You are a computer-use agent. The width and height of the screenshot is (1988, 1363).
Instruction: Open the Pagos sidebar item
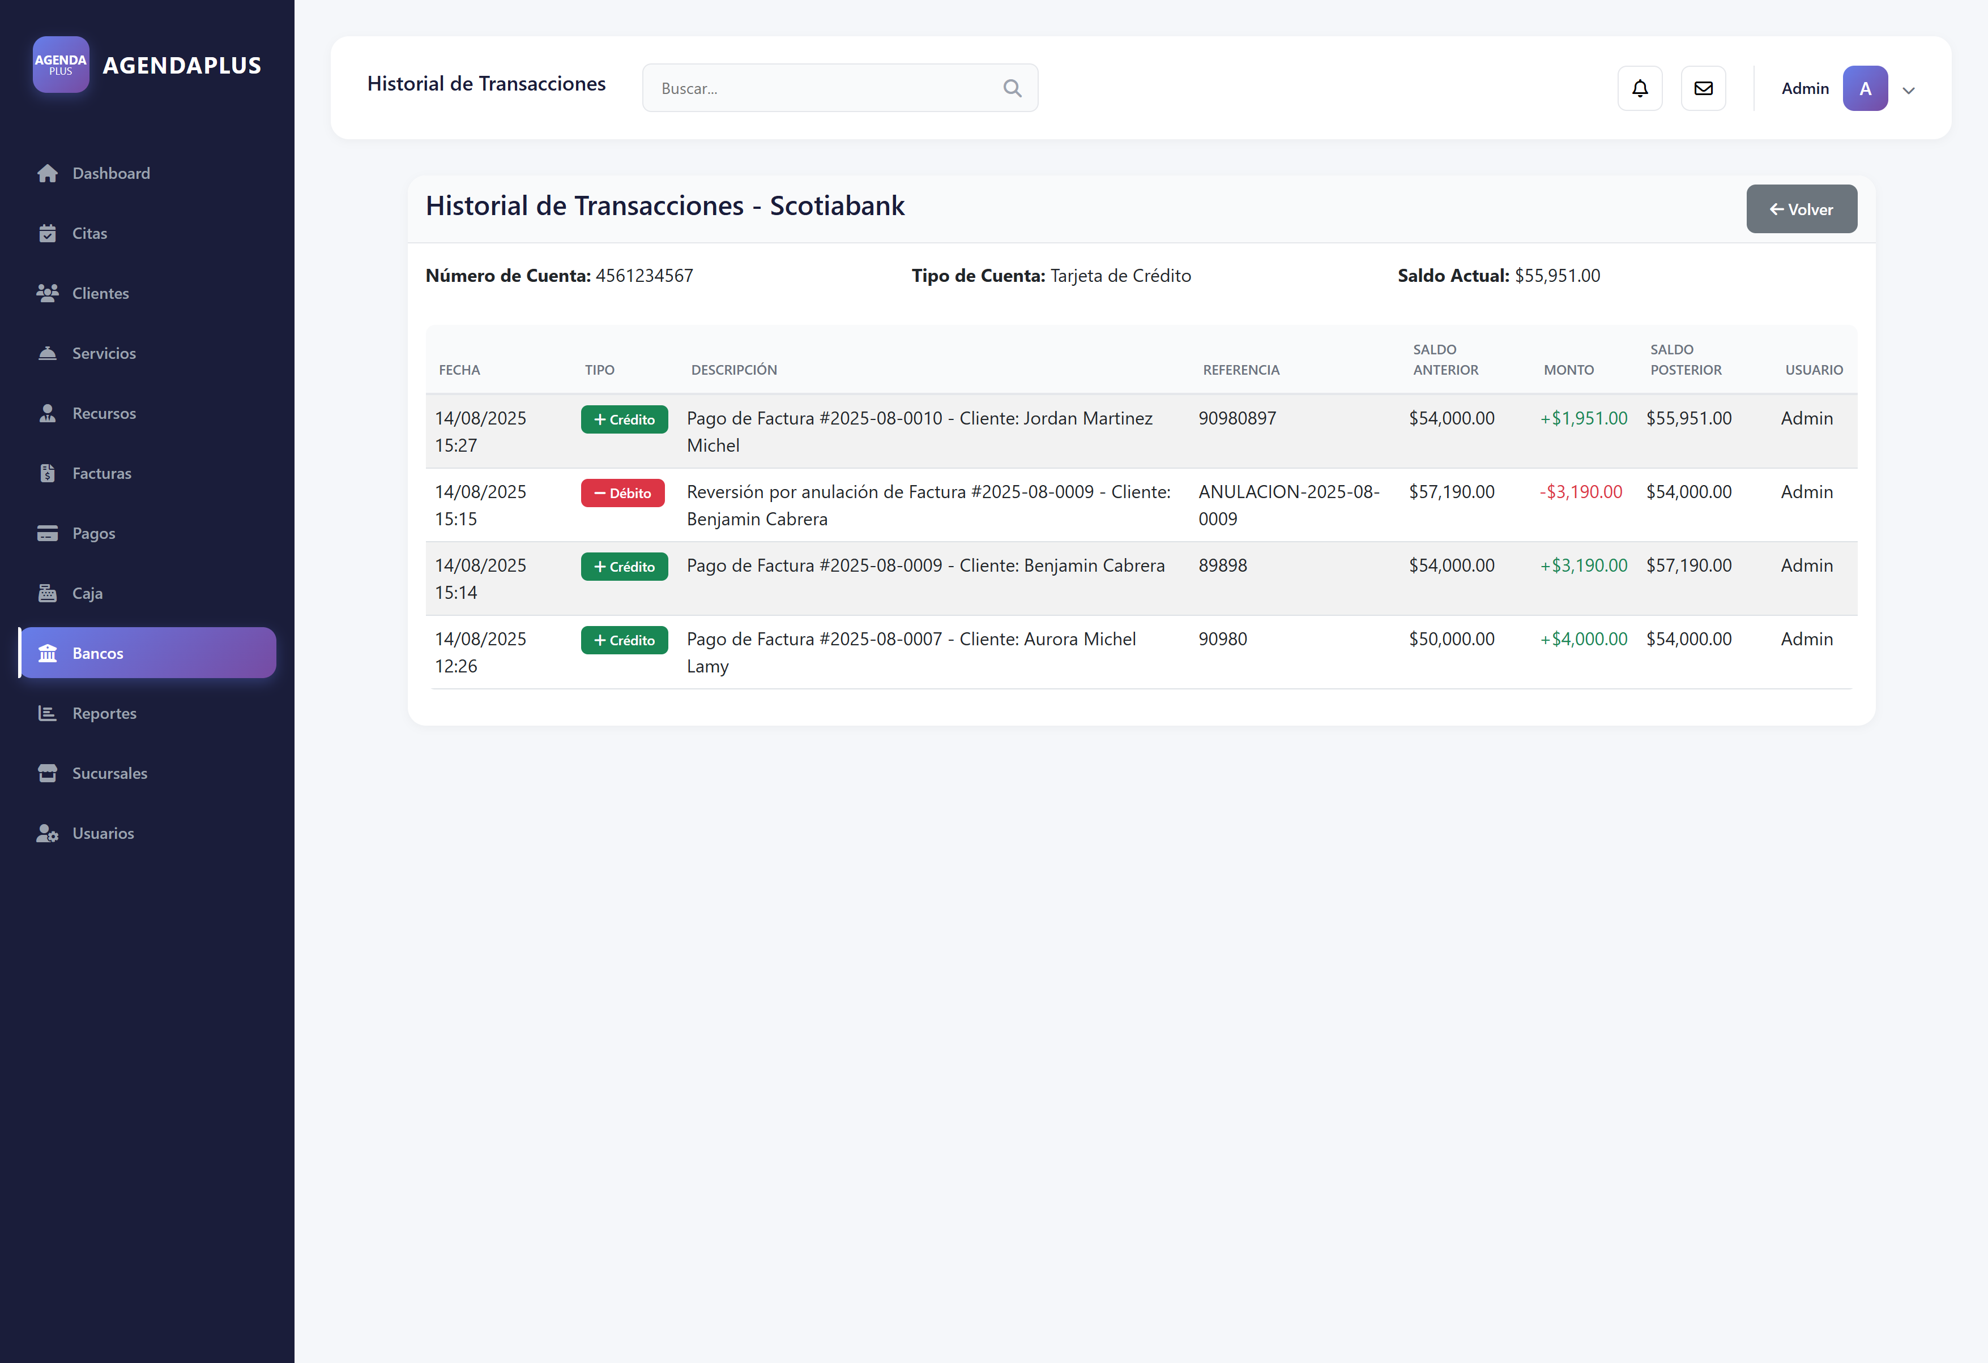pos(93,534)
